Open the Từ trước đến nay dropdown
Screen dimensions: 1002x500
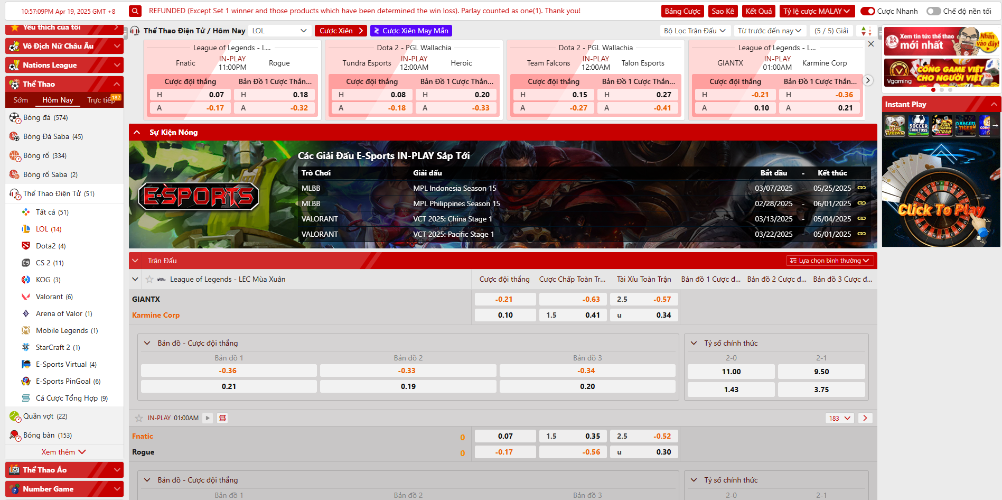770,31
